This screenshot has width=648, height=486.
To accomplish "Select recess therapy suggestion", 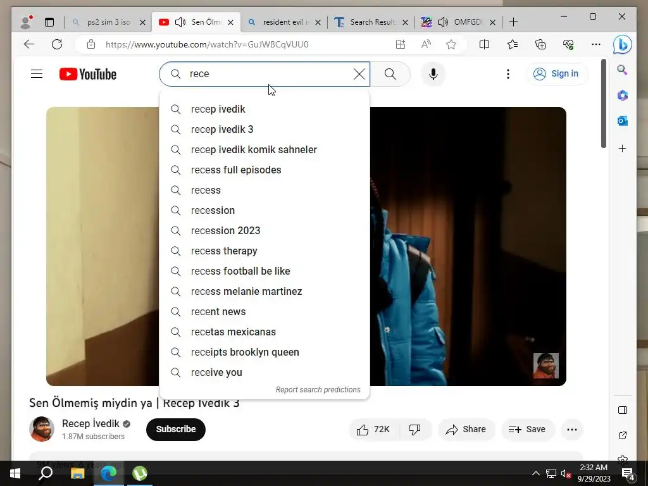I will [265, 251].
